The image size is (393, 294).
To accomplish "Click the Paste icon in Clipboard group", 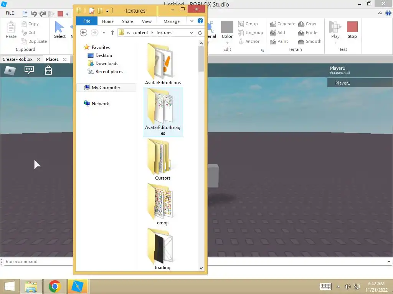I will tap(11, 30).
